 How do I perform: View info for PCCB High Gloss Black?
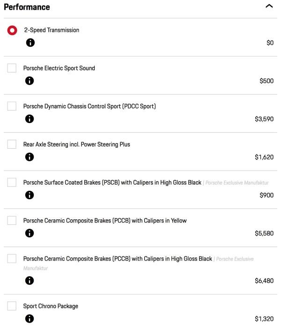30,281
